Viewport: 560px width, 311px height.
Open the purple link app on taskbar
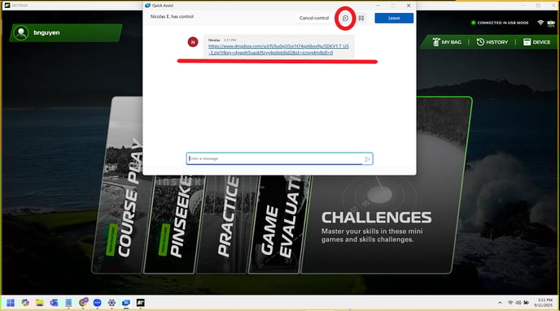point(83,302)
